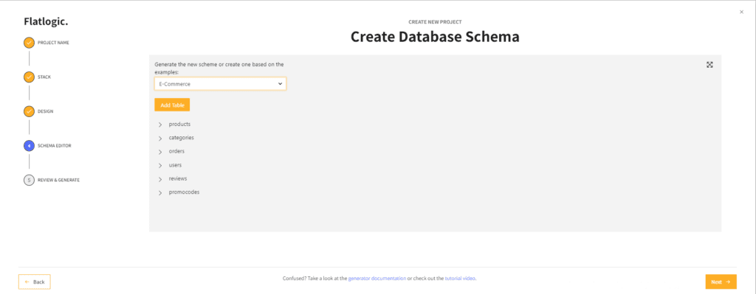The height and width of the screenshot is (294, 756).
Task: Click the reviews table name
Action: coord(178,178)
